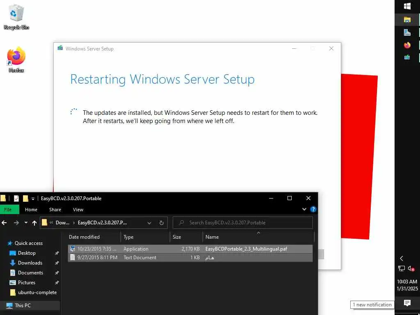Open Customize Quick Access Toolbar dropdown
This screenshot has height=315, width=420.
tap(33, 199)
